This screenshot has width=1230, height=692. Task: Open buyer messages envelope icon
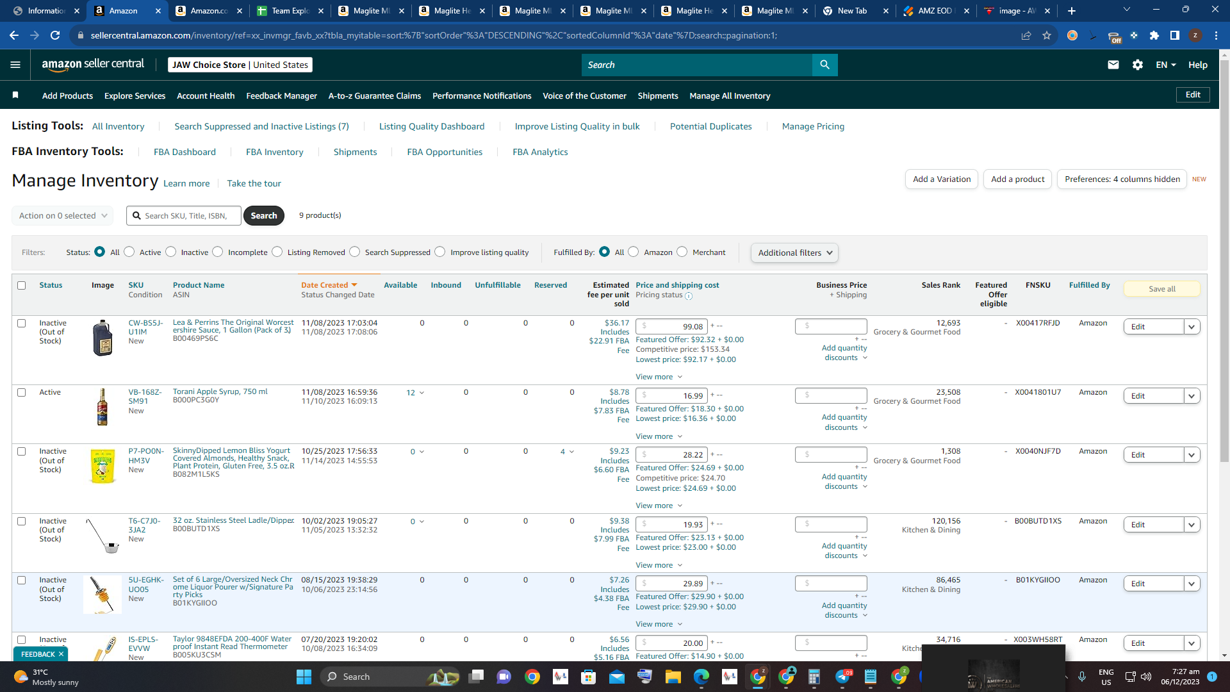click(x=1113, y=65)
